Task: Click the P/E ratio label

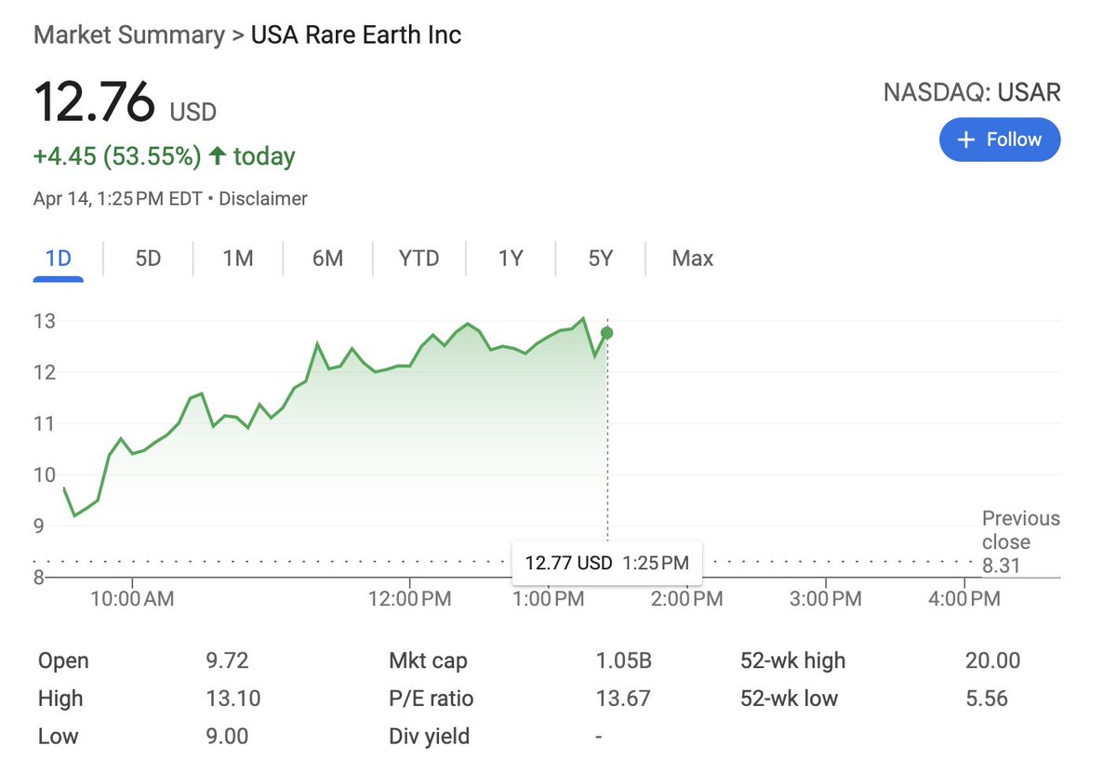Action: [431, 699]
